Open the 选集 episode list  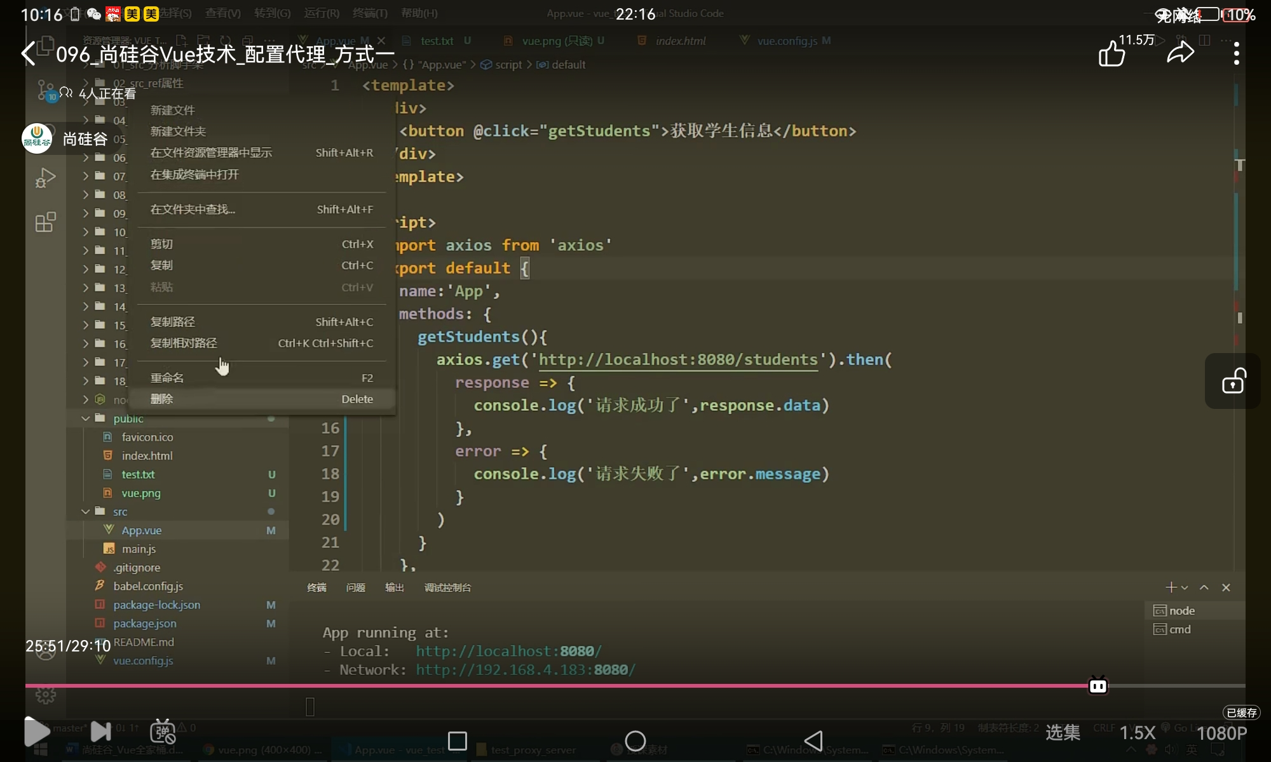[1063, 733]
